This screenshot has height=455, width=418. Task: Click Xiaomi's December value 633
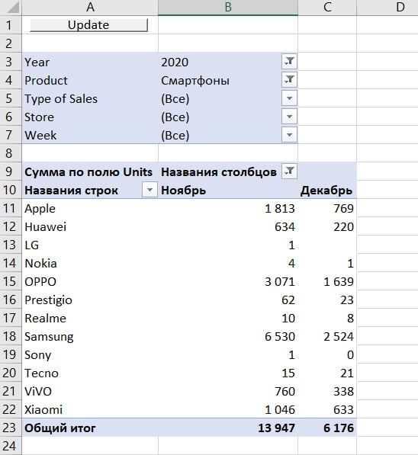[x=327, y=409]
